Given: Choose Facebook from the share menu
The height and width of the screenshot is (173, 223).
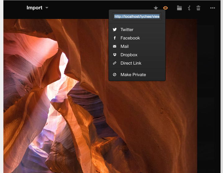Looking at the screenshot, I should click(x=130, y=38).
